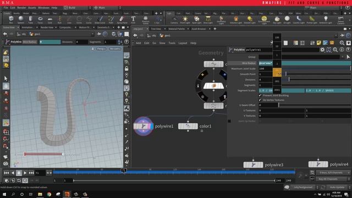352x198 pixels.
Task: Open the No cam dropdown in viewport
Action: pos(115,49)
